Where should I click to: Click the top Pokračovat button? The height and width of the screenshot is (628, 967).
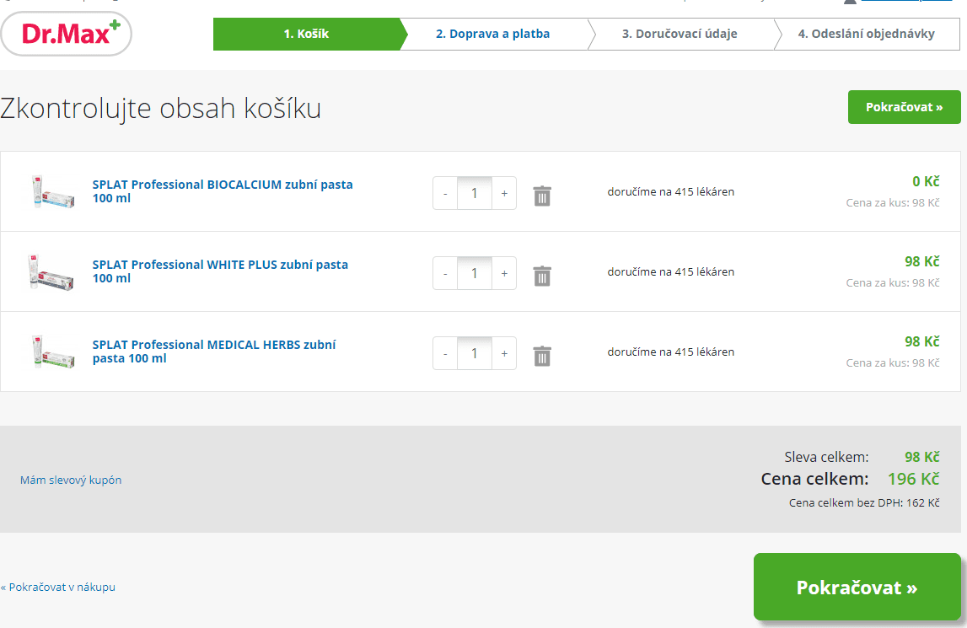click(x=904, y=107)
